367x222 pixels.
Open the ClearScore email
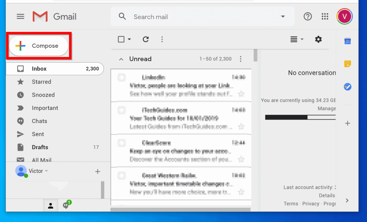(x=181, y=151)
